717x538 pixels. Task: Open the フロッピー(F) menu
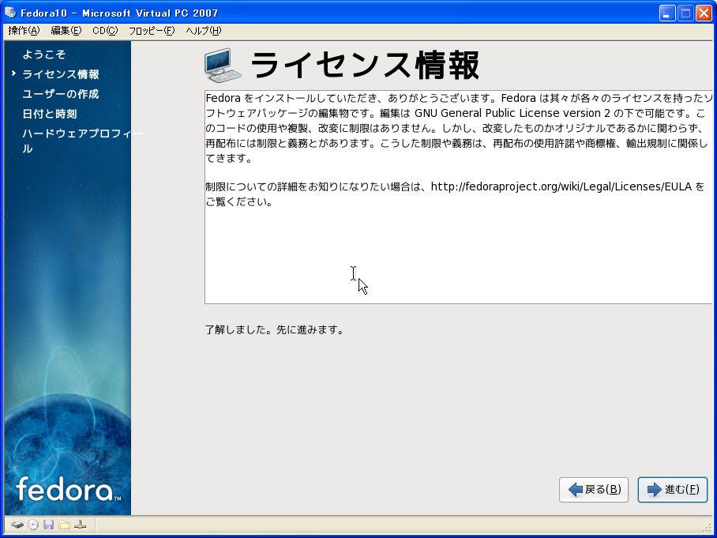tap(152, 31)
